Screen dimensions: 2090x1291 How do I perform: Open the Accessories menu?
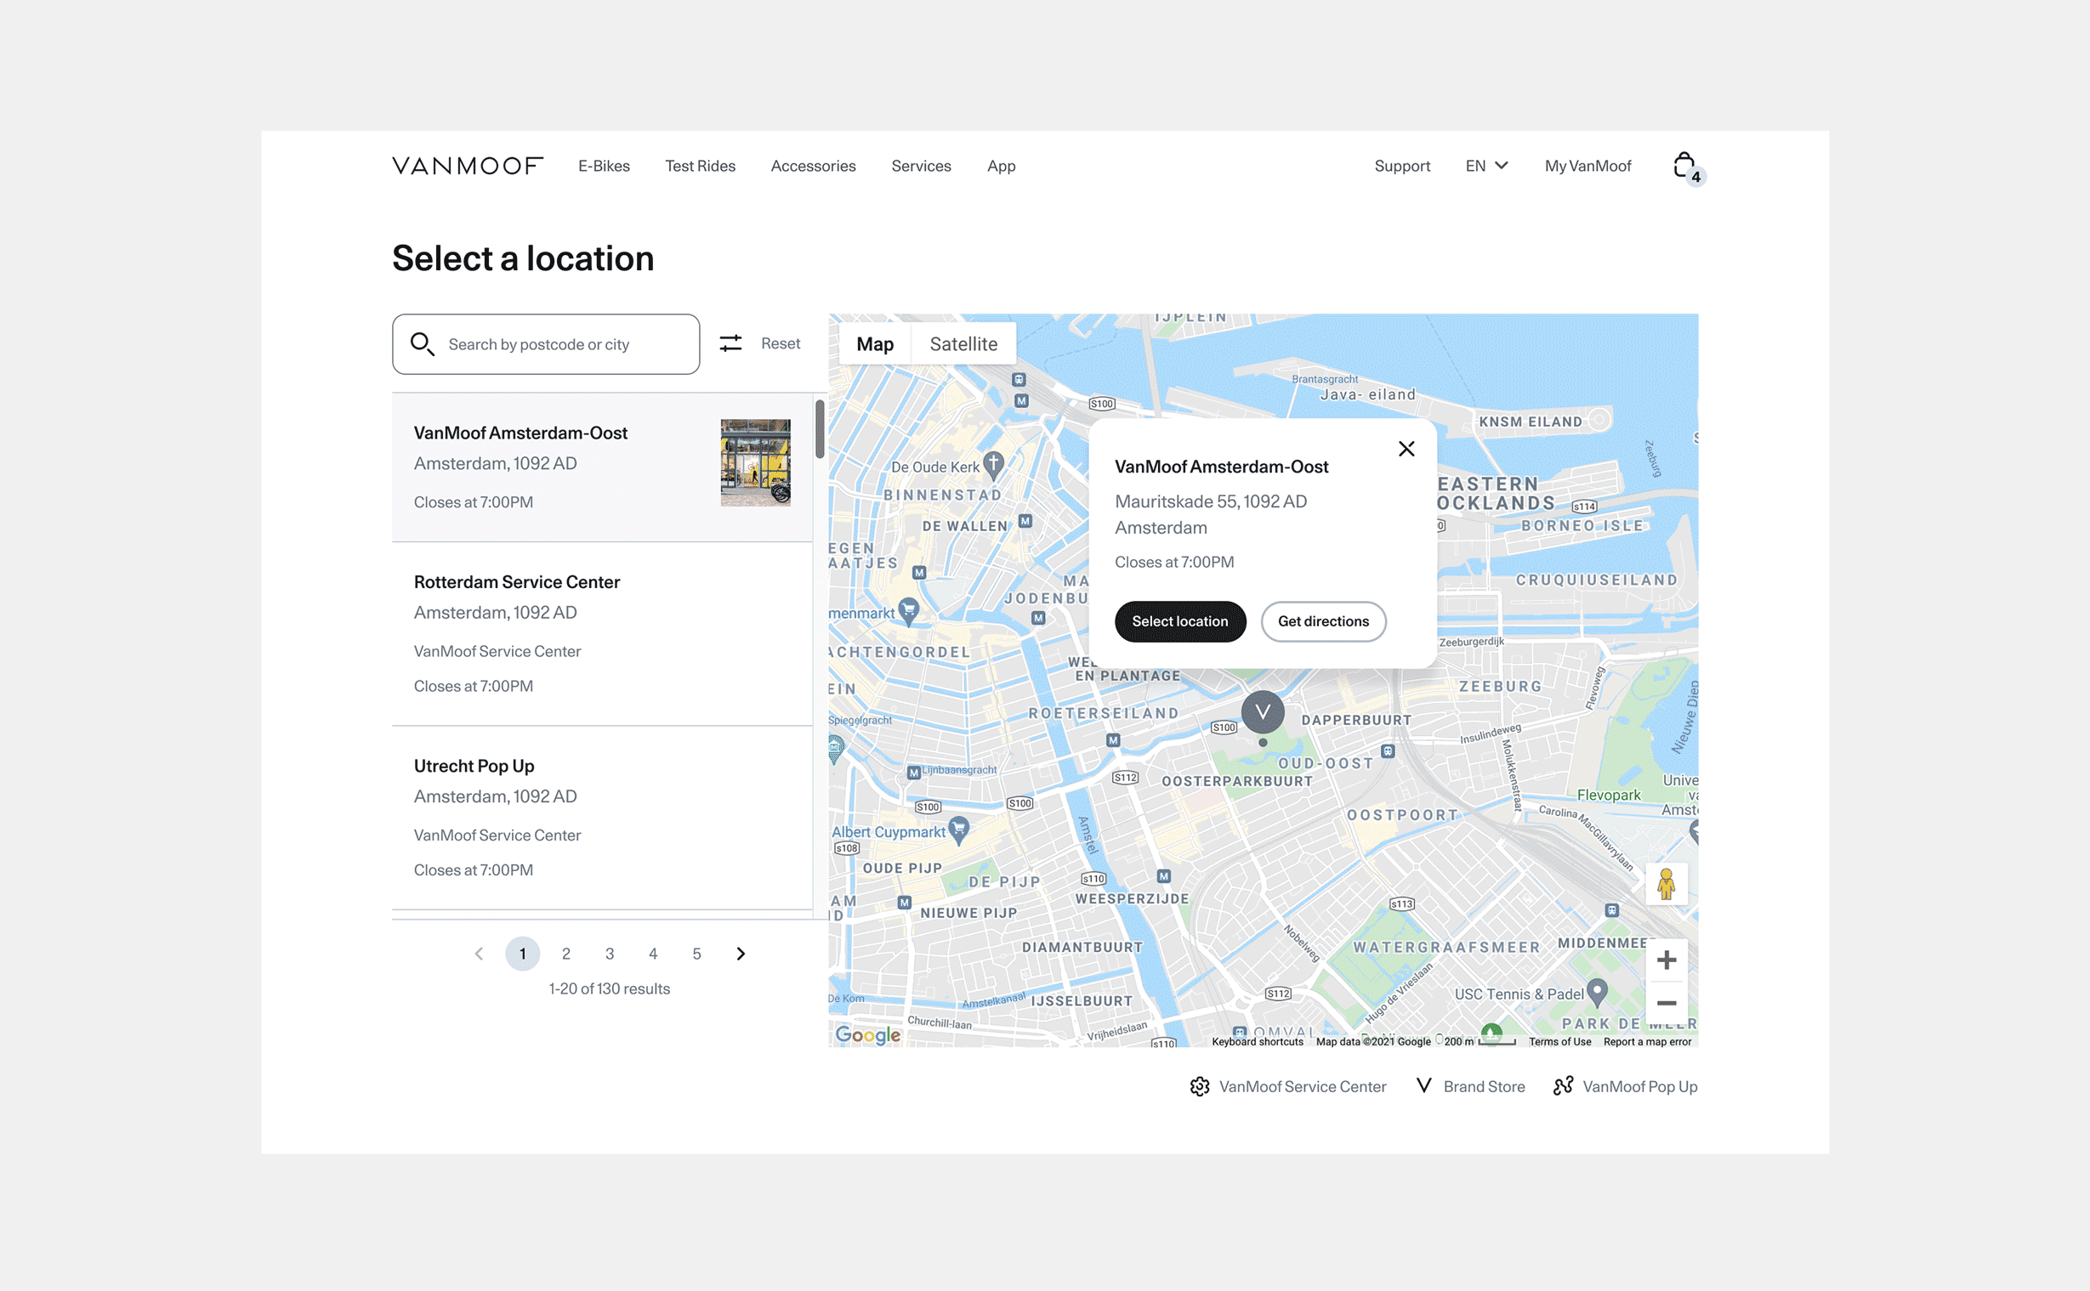point(813,166)
